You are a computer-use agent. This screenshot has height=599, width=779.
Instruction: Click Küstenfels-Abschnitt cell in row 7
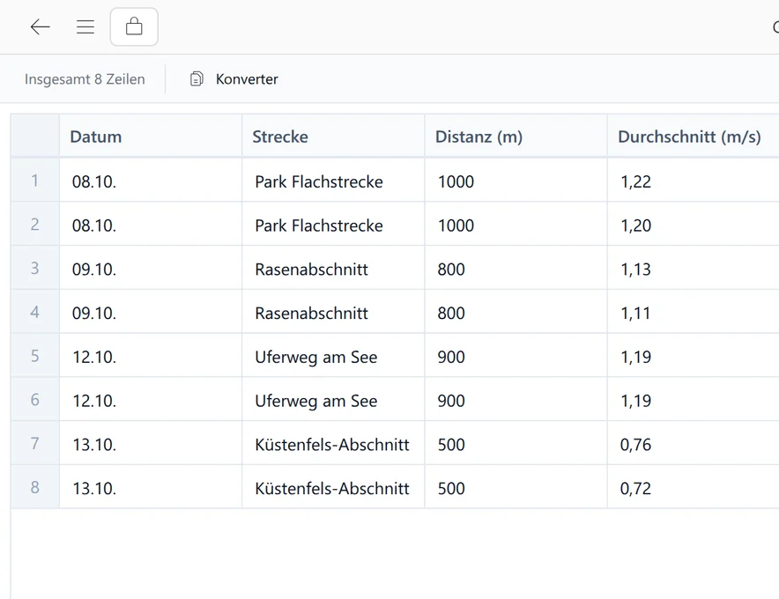coord(333,443)
